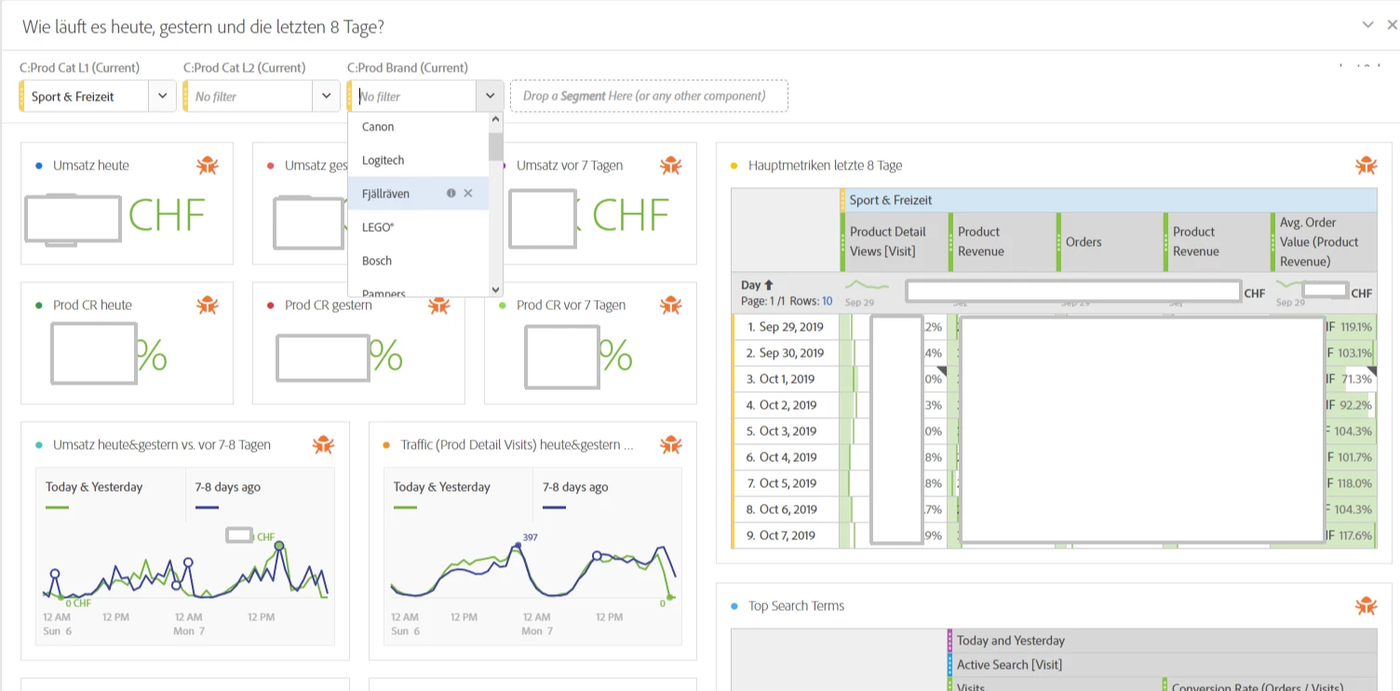Click the x icon on the Fjällräven row
This screenshot has width=1400, height=691.
pos(468,194)
